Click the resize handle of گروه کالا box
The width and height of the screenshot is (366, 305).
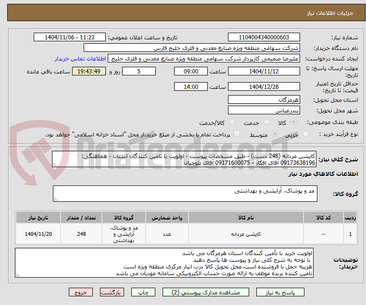[x=55, y=199]
